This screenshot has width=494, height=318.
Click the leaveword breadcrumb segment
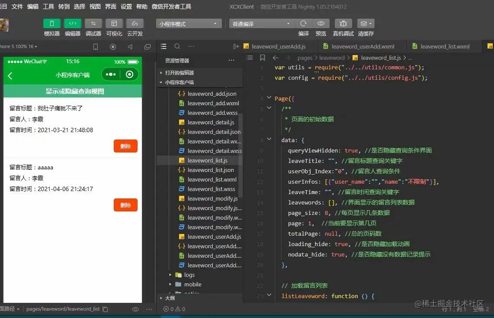[332, 58]
